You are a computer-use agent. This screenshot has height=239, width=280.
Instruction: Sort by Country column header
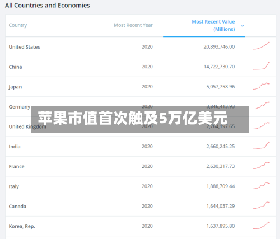coord(18,25)
